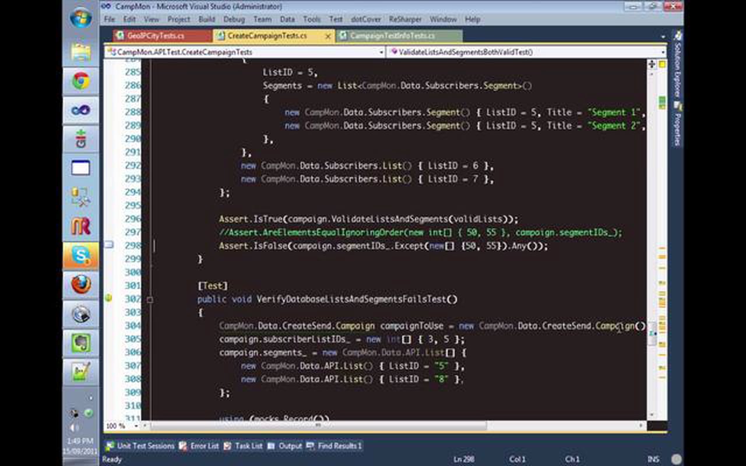Image resolution: width=746 pixels, height=466 pixels.
Task: Open the Find Results 1 panel
Action: coord(334,446)
